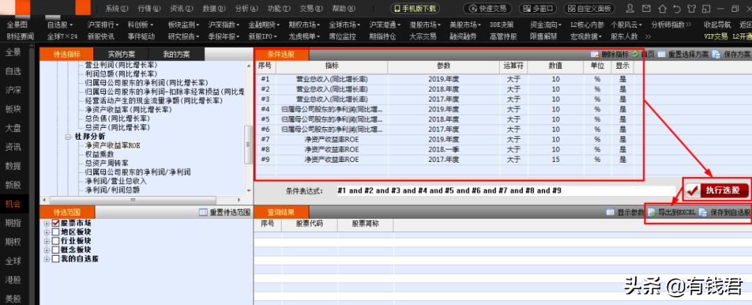Go to home via the house icon
Screen dimensions: 752x305
[662, 8]
